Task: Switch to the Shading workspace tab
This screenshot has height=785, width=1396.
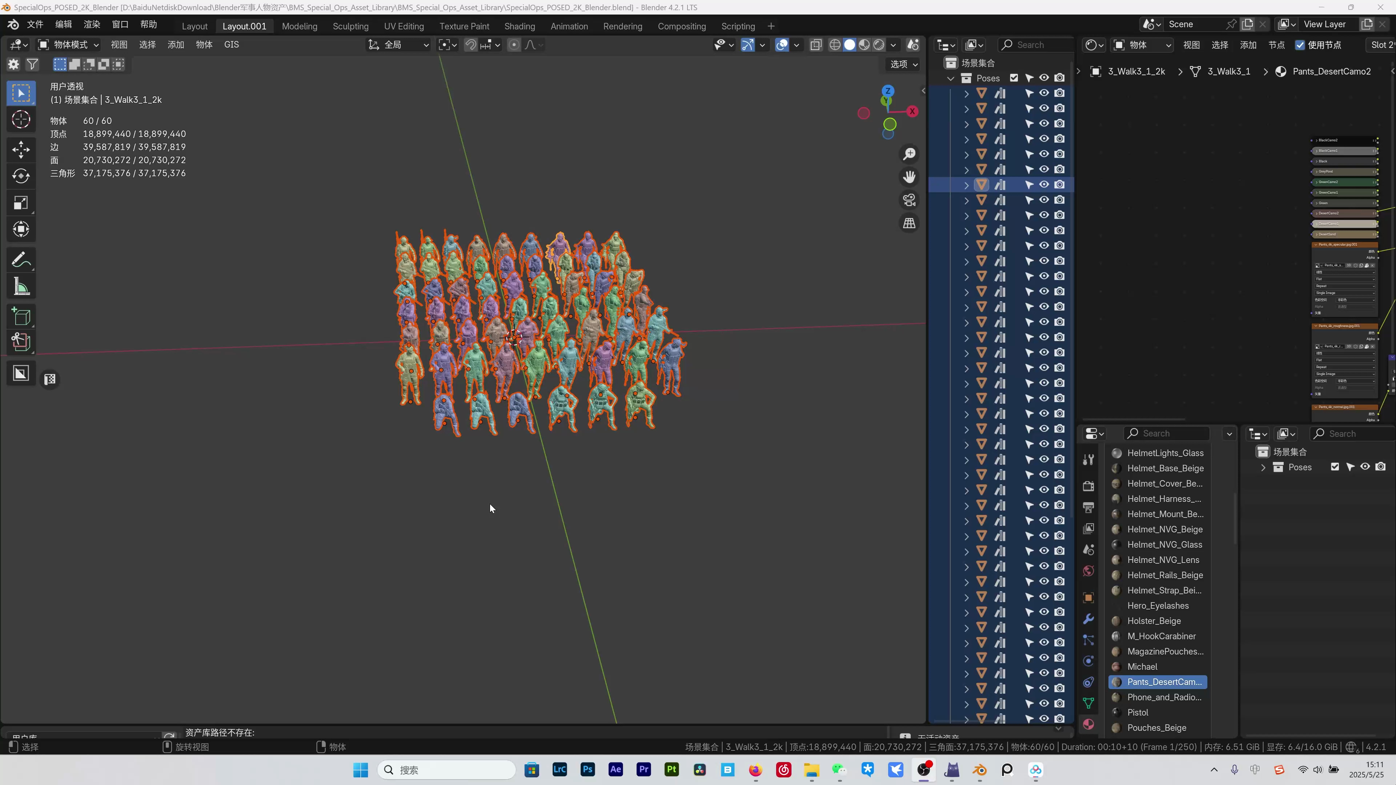Action: coord(519,26)
